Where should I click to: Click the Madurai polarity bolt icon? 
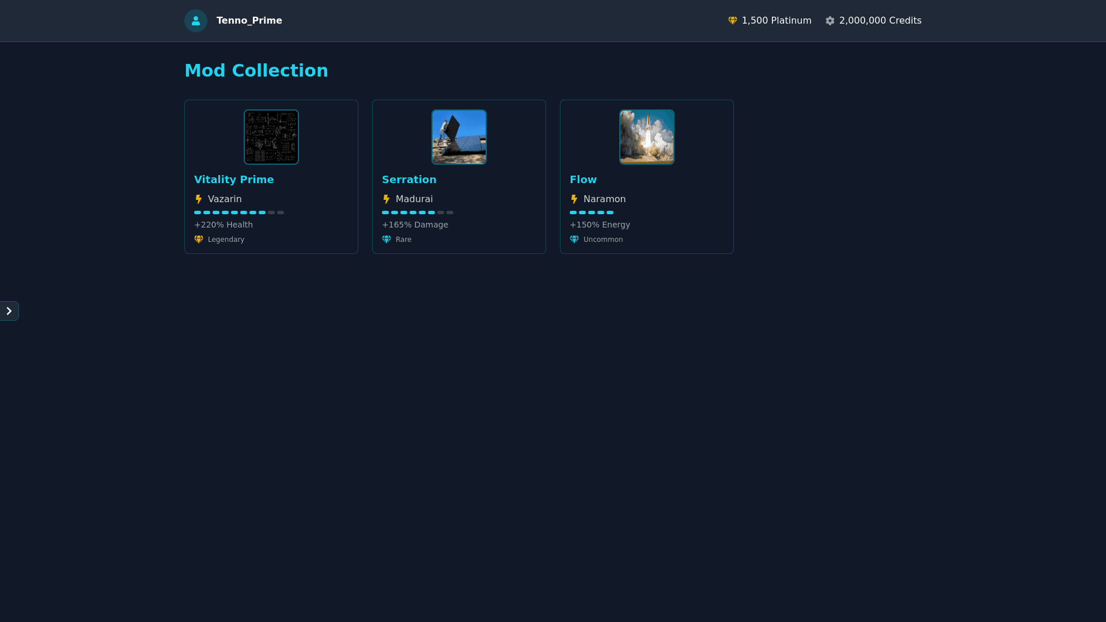click(x=387, y=199)
